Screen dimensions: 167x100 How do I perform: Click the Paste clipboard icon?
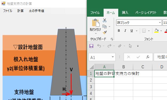(x=96, y=23)
